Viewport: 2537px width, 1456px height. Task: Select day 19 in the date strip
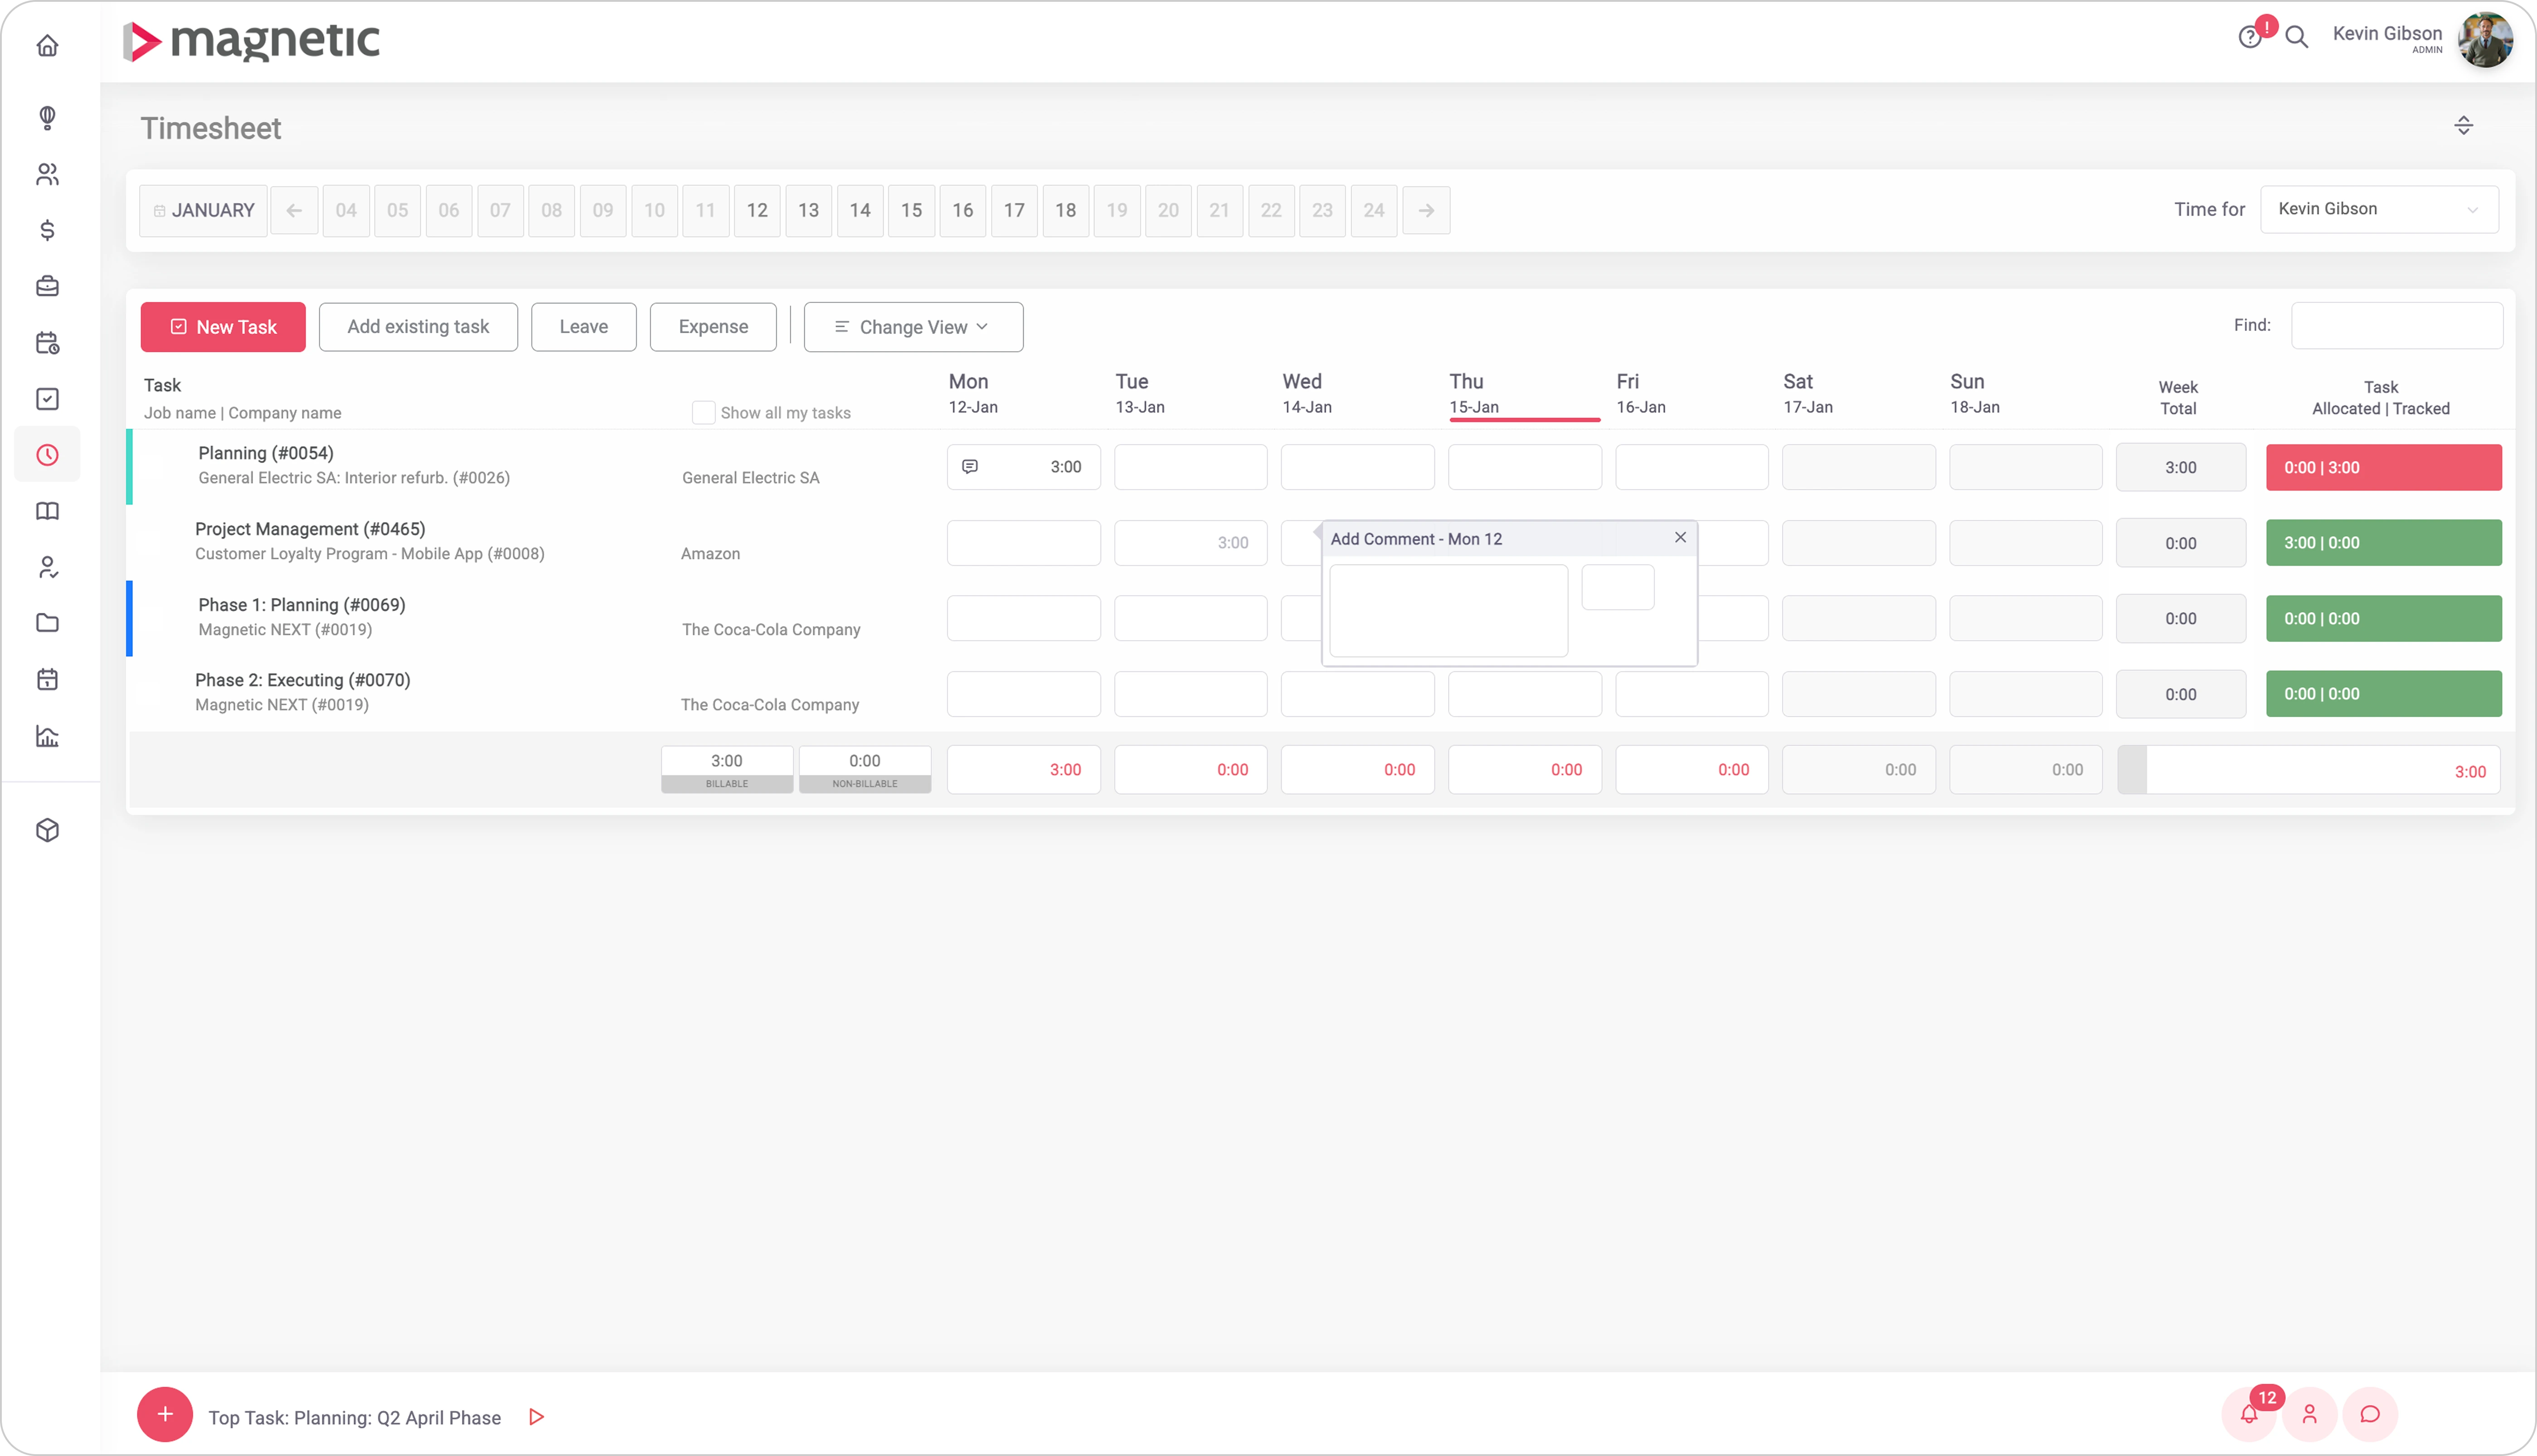point(1117,211)
